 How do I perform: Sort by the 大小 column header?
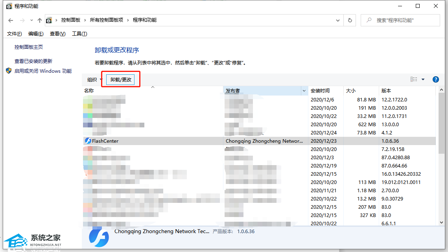[361, 90]
